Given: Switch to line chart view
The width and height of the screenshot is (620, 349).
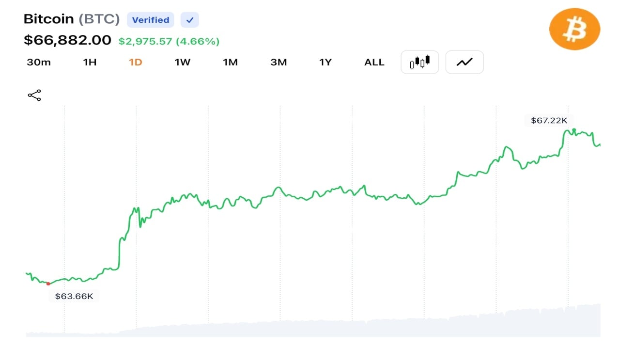Looking at the screenshot, I should [x=465, y=62].
